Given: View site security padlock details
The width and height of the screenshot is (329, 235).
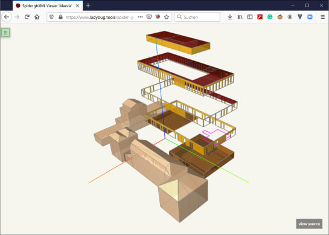Looking at the screenshot, I should (60, 17).
